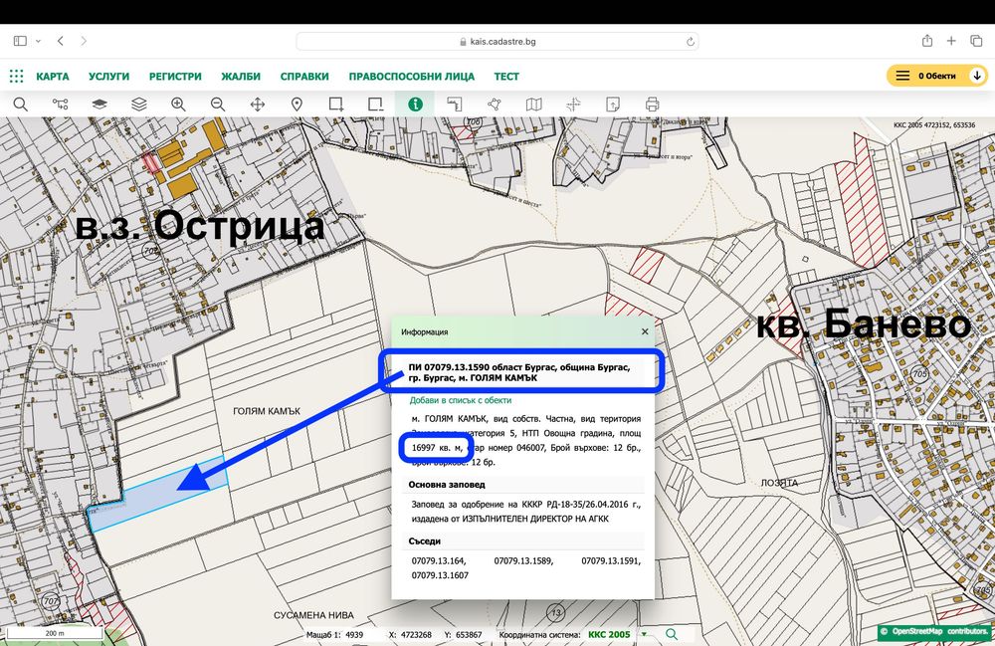Click neighbor parcel 07079.13.1607
This screenshot has height=646, width=995.
(x=440, y=575)
